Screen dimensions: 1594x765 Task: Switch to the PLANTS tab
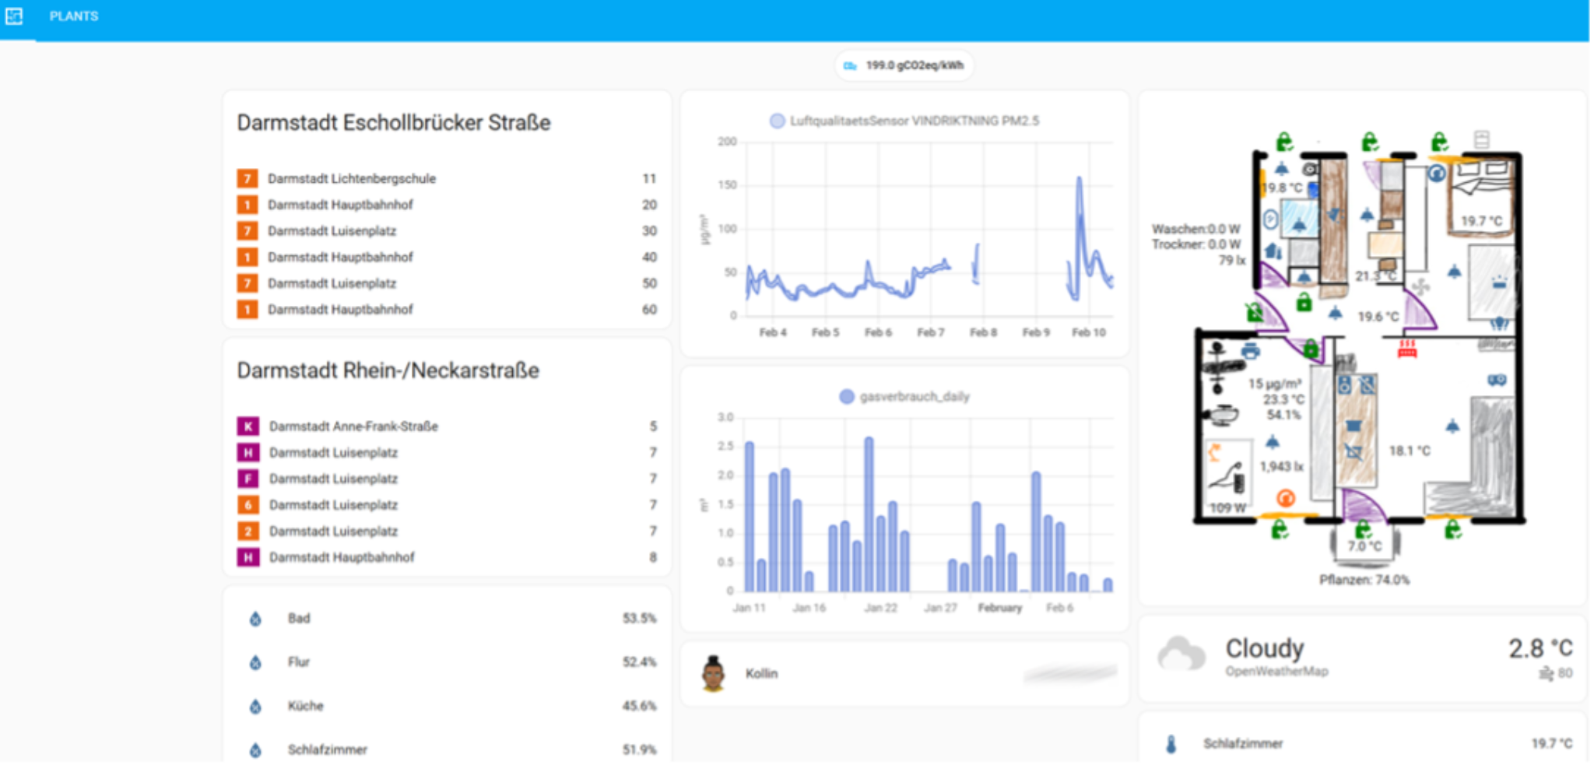click(x=74, y=16)
